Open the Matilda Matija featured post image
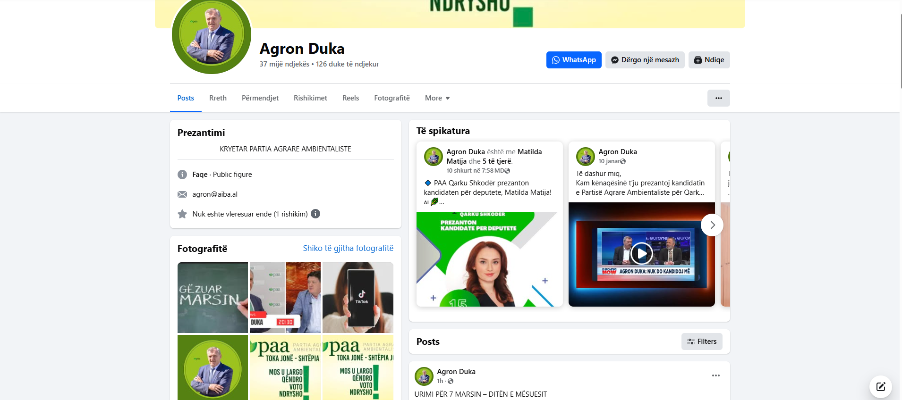This screenshot has width=902, height=400. [489, 259]
